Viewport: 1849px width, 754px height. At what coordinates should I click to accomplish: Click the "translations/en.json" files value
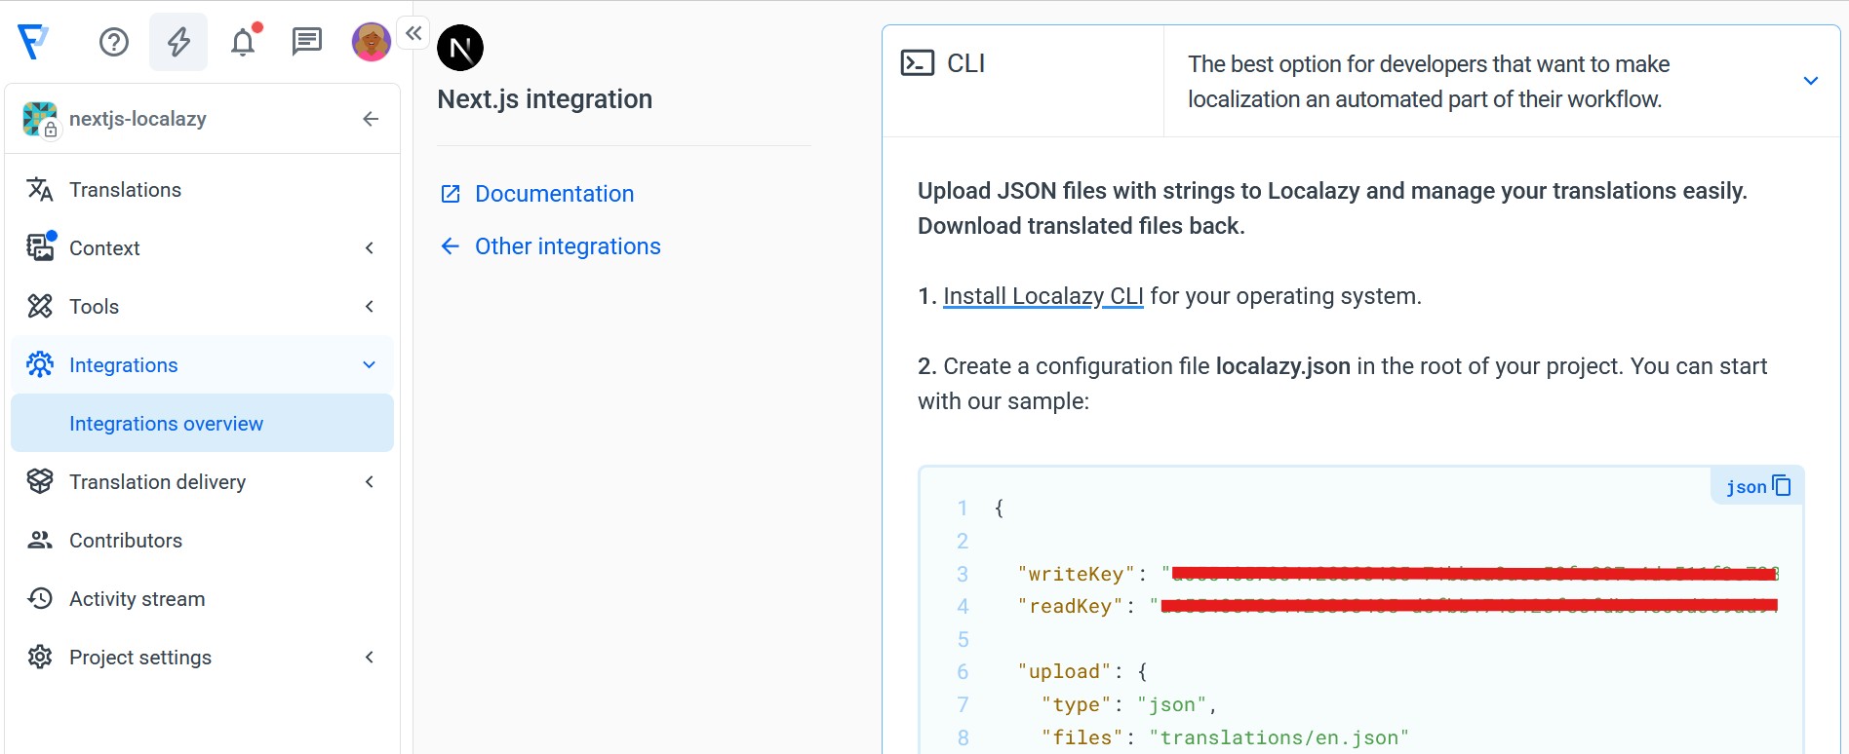click(1279, 737)
